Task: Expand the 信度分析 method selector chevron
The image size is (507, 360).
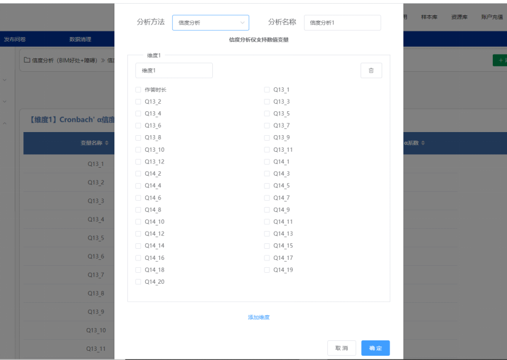Action: [242, 22]
